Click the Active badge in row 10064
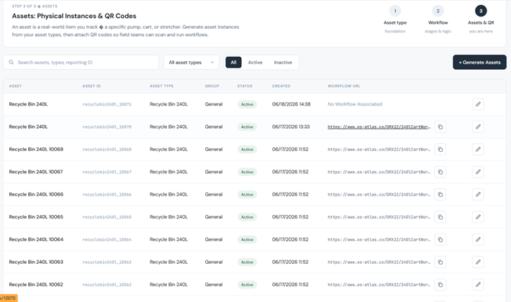Image resolution: width=511 pixels, height=302 pixels. (x=247, y=239)
